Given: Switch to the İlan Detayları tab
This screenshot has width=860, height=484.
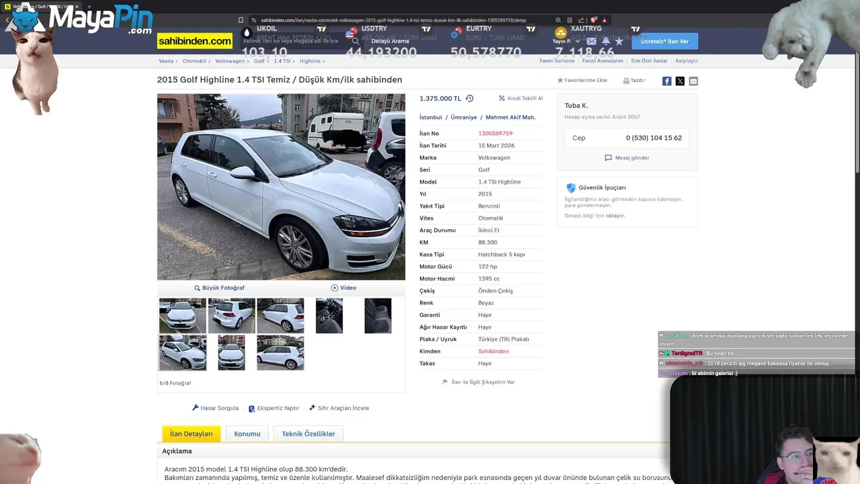Looking at the screenshot, I should pos(191,434).
